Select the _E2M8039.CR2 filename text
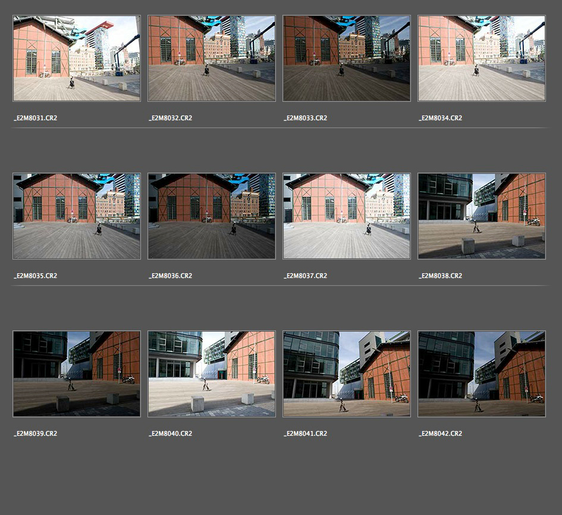Screen dimensions: 562x515 point(36,433)
